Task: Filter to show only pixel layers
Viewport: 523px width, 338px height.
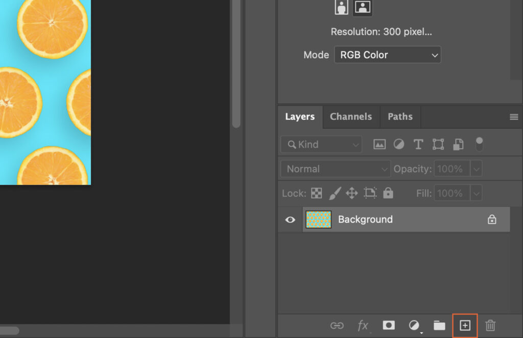Action: (x=379, y=144)
